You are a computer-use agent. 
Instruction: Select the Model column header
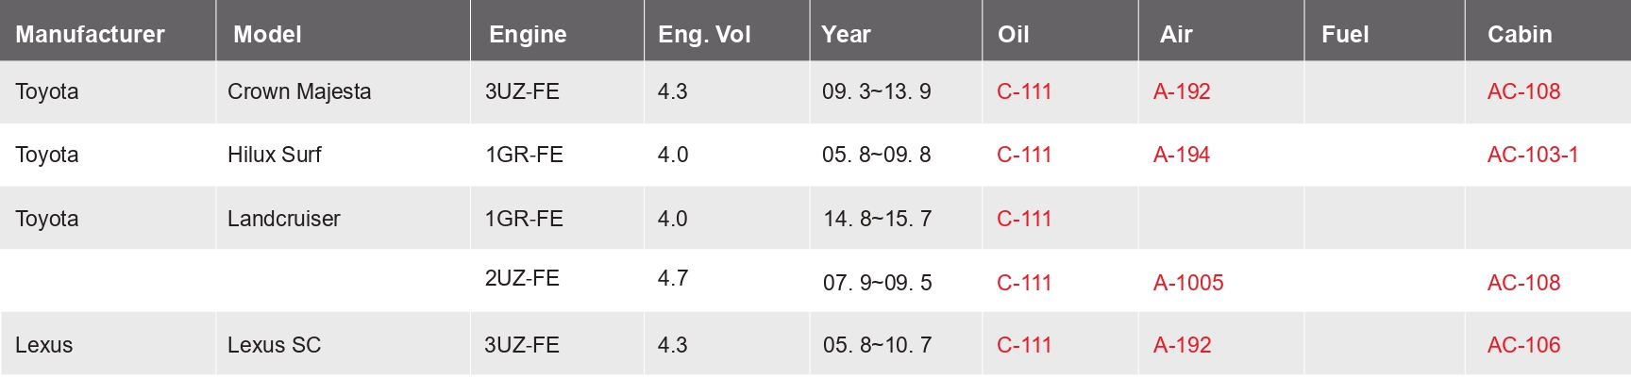click(x=267, y=34)
